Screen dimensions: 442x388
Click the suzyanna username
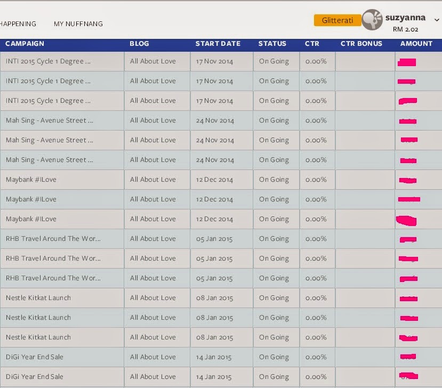(x=405, y=18)
